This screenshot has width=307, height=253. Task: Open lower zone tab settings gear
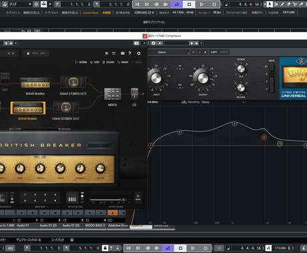[72, 240]
